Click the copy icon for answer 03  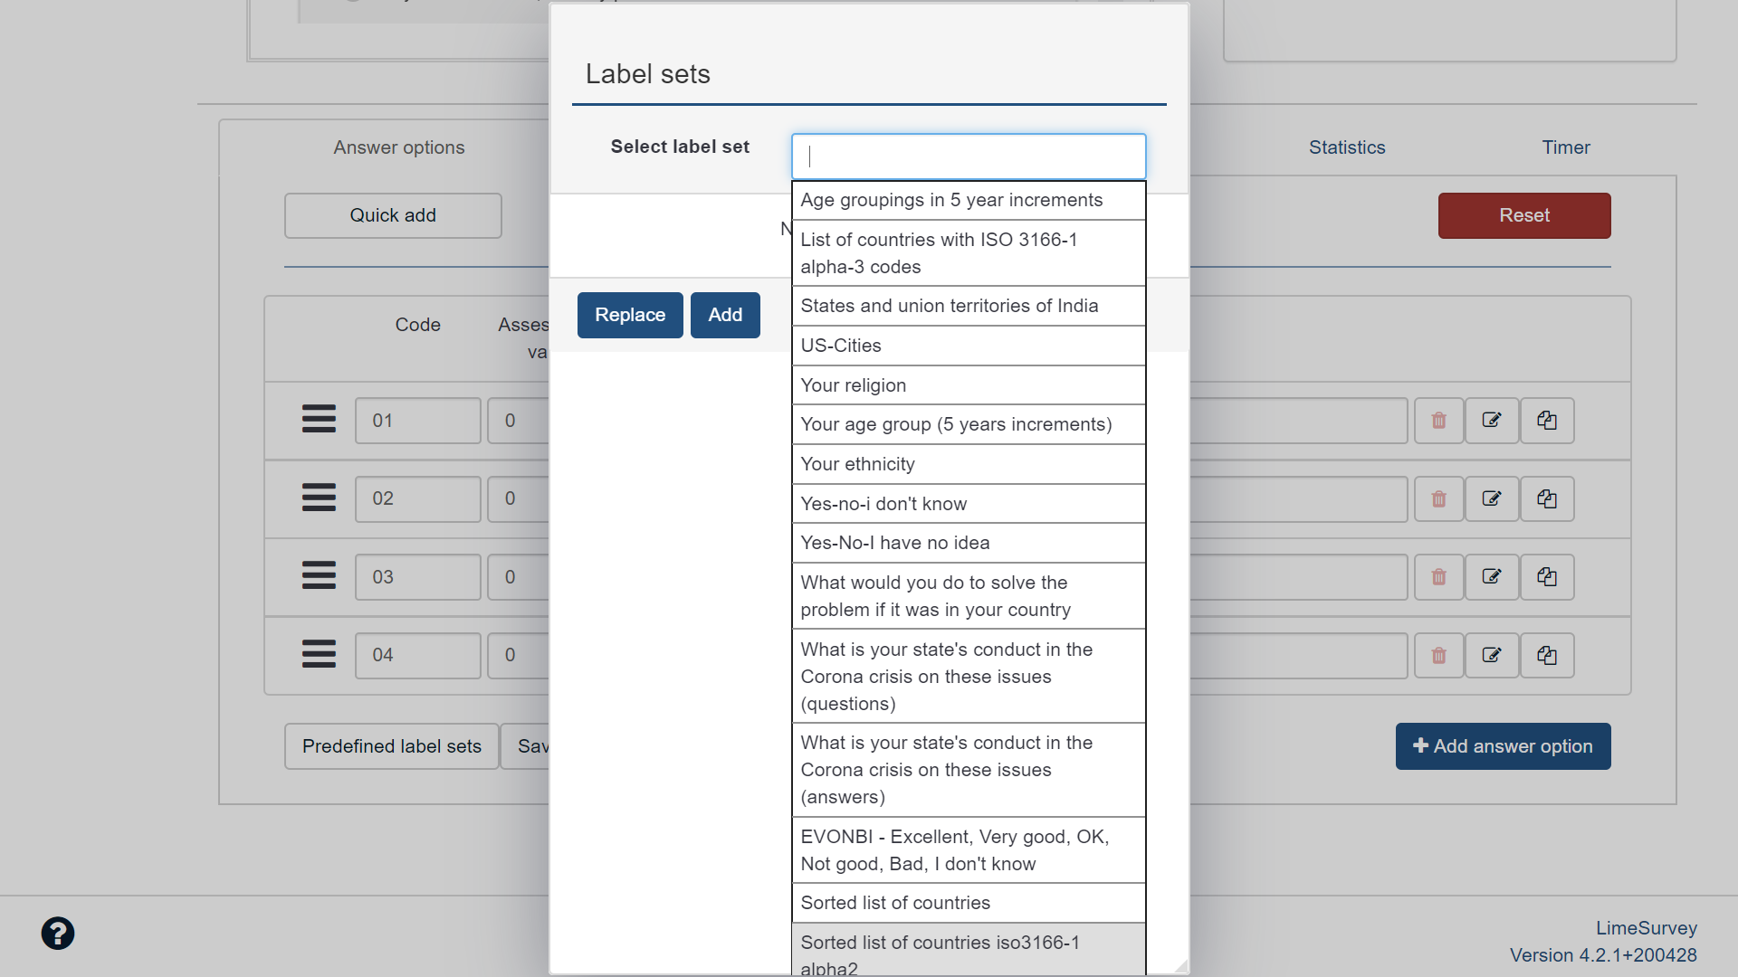pyautogui.click(x=1547, y=577)
